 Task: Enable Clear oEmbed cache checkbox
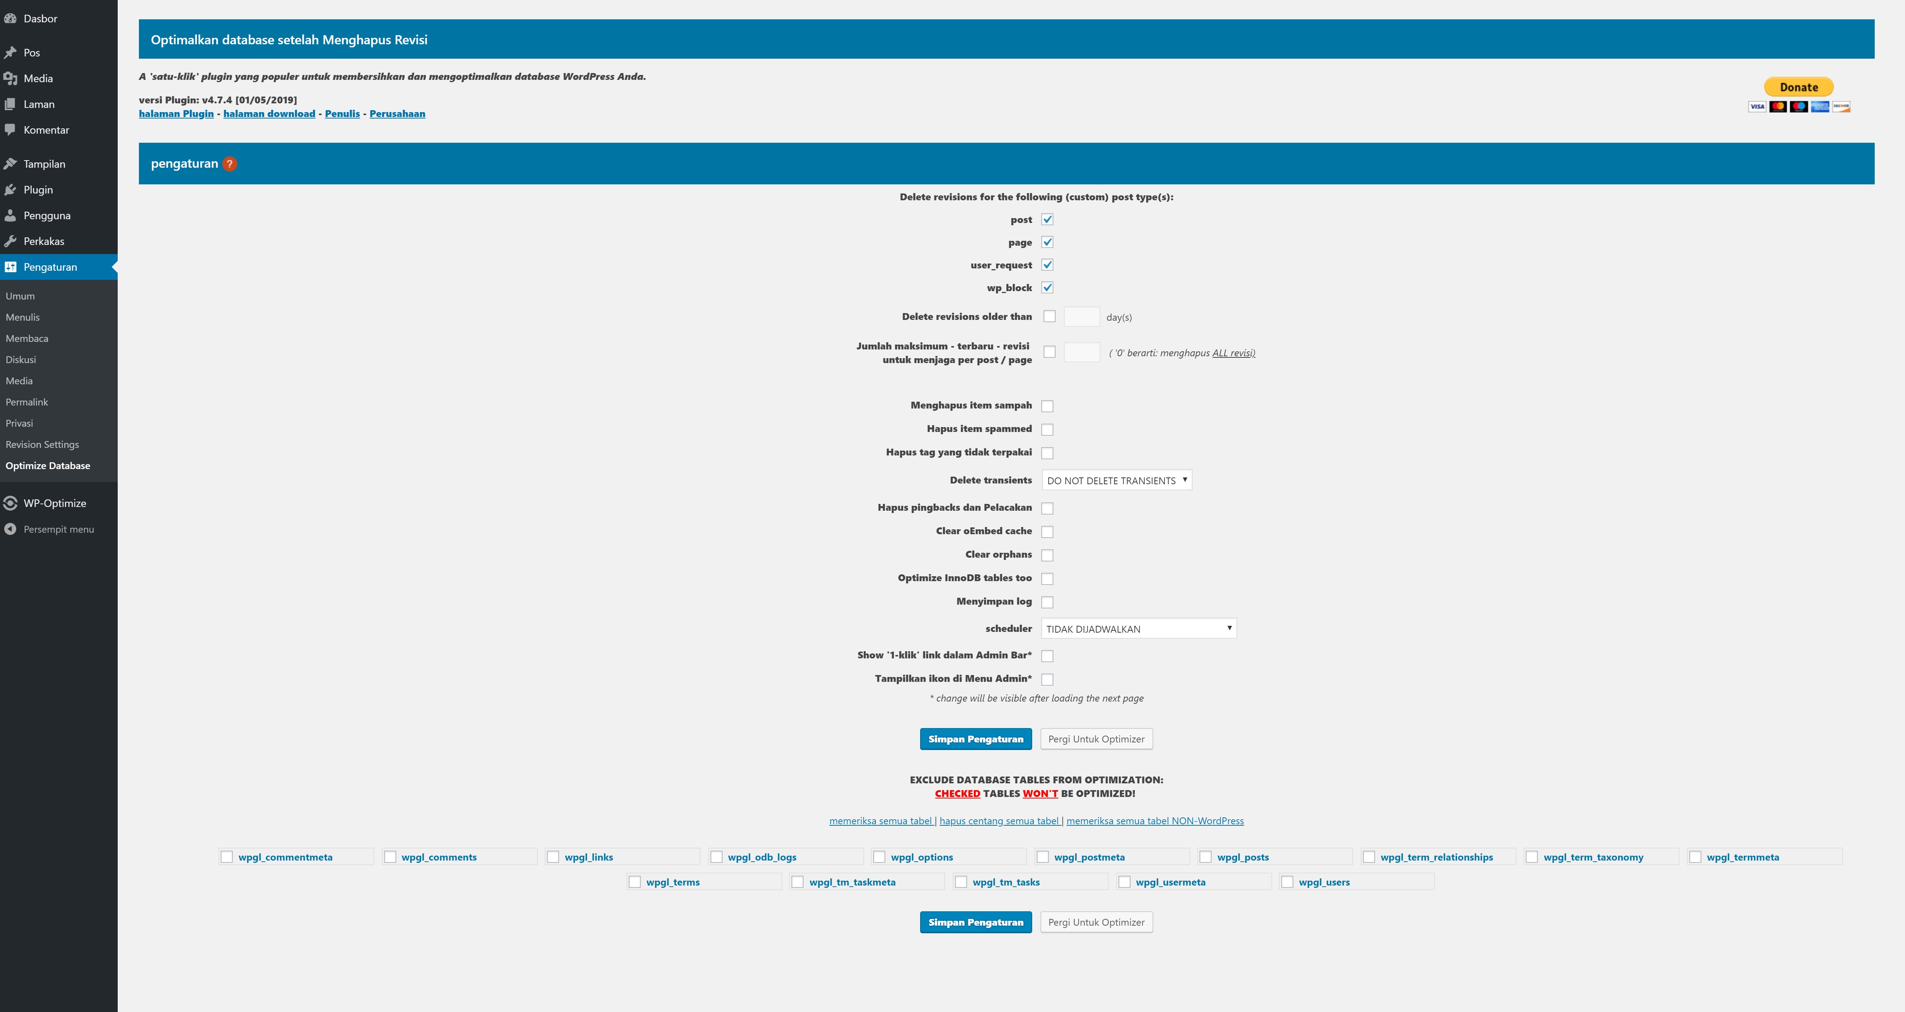pos(1047,532)
